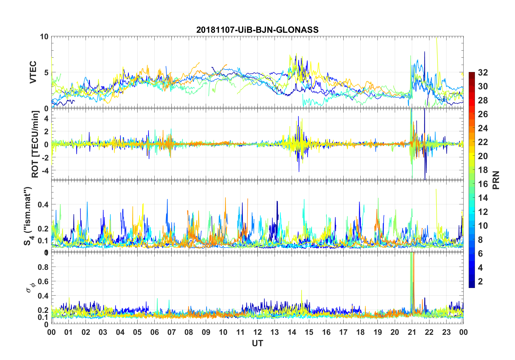Click x-axis tick label 02
Image resolution: width=515 pixels, height=360 pixels.
(86, 332)
